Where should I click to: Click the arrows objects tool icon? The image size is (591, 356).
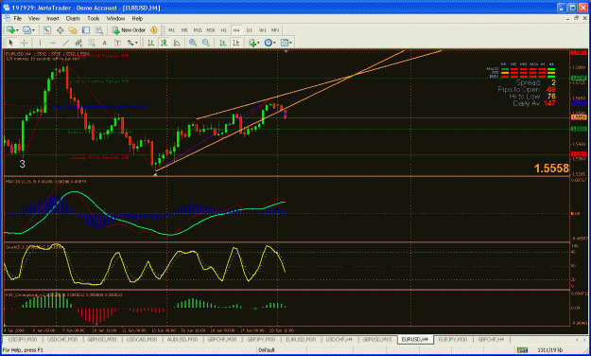(130, 43)
